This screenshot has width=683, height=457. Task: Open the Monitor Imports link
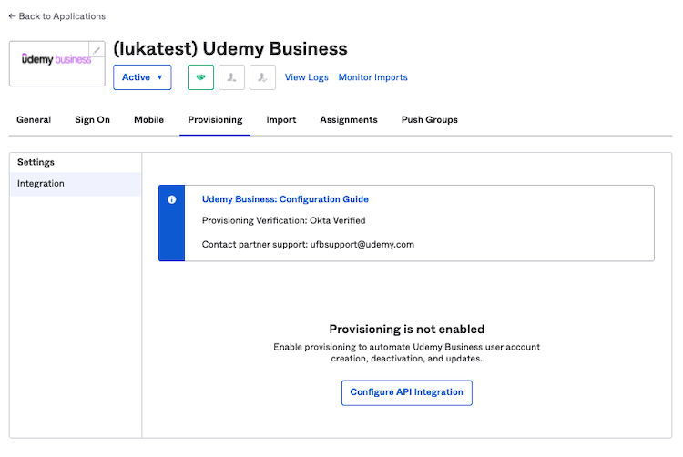tap(373, 77)
